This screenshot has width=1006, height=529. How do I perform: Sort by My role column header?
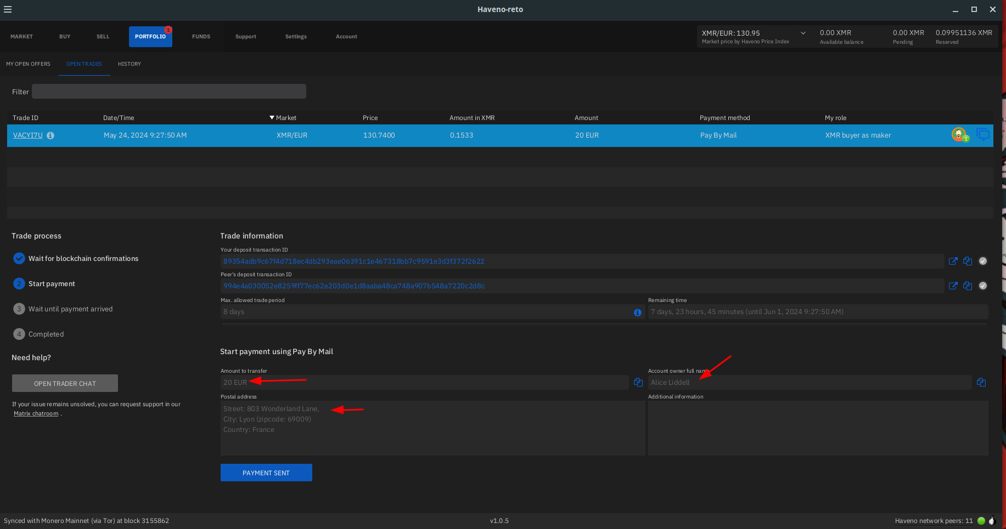coord(836,118)
